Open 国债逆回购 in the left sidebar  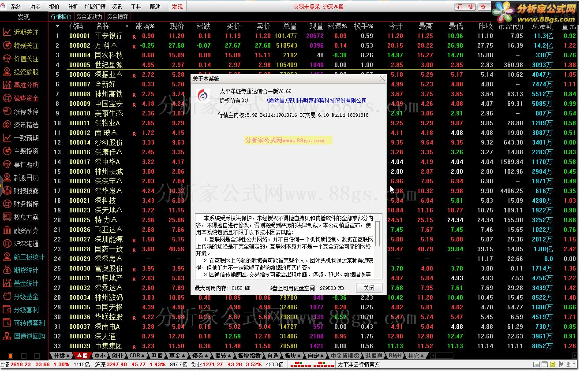click(x=24, y=336)
